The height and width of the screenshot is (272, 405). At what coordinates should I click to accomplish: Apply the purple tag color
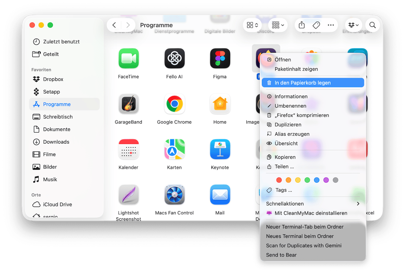(326, 180)
